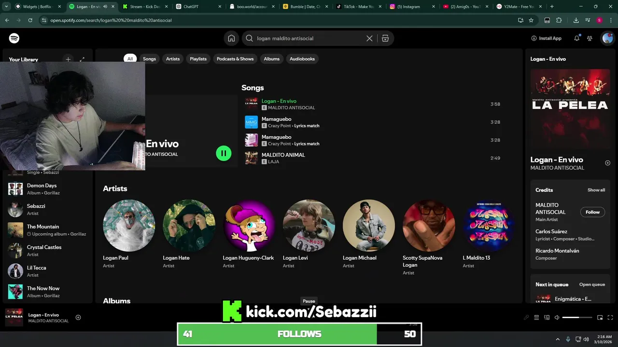
Task: Open Demon Days album in library
Action: pyautogui.click(x=47, y=189)
